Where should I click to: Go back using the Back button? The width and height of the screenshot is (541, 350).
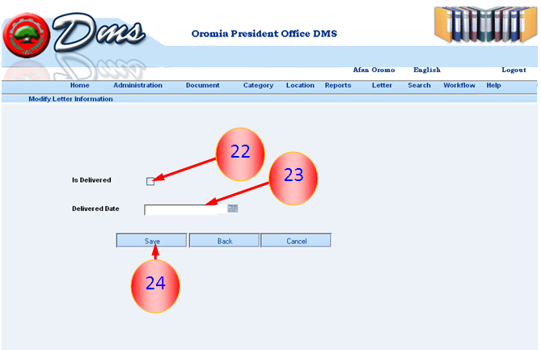coord(225,241)
